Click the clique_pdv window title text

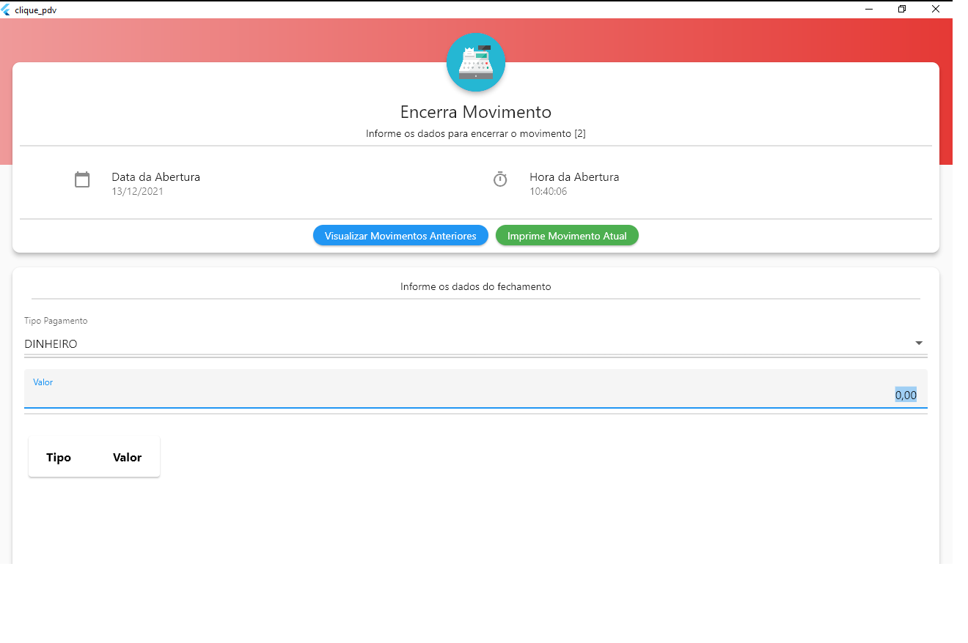pos(35,10)
